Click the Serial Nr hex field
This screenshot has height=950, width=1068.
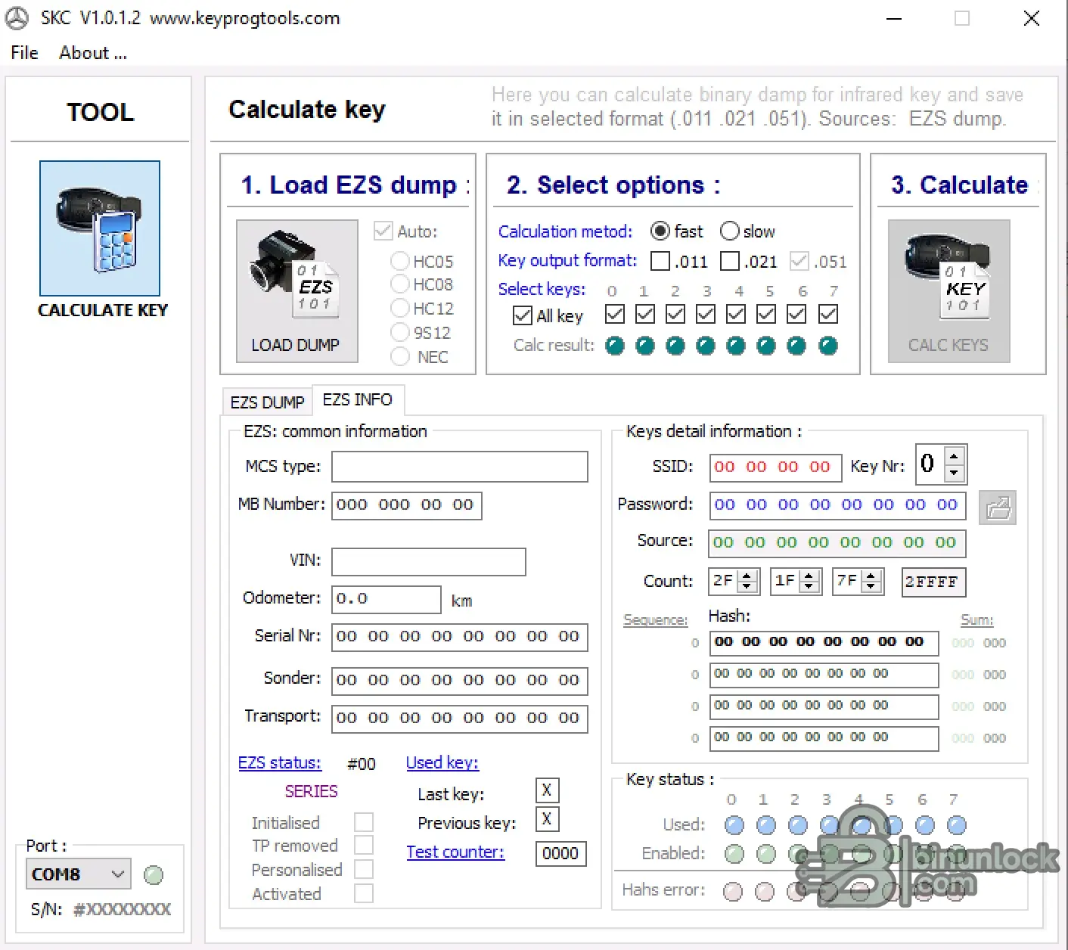(x=460, y=637)
